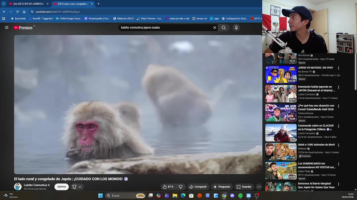Click the Preguntar ask button

[221, 187]
